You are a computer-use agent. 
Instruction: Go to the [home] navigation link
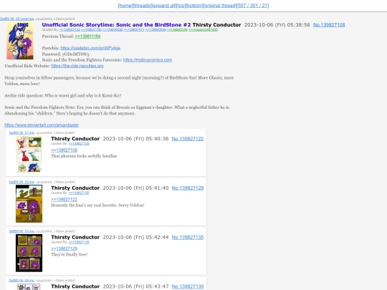click(125, 6)
